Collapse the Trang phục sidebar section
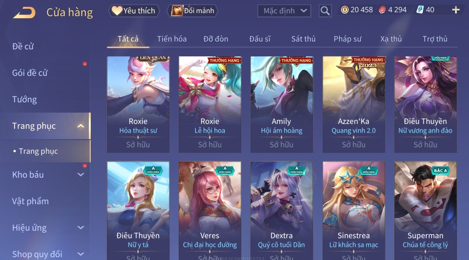The height and width of the screenshot is (260, 469). coord(81,126)
